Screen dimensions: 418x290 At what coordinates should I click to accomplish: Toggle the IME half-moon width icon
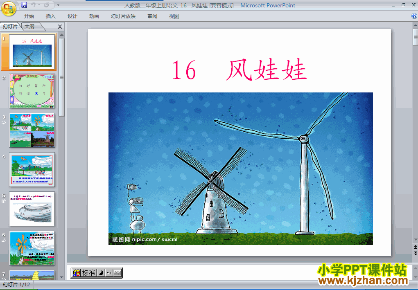(x=101, y=273)
